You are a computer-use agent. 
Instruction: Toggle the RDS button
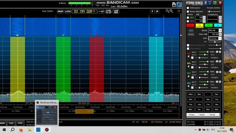(191, 31)
